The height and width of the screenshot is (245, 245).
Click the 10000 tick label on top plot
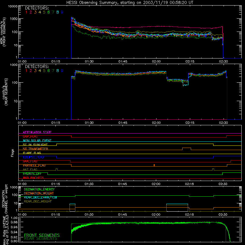[x=13, y=6]
